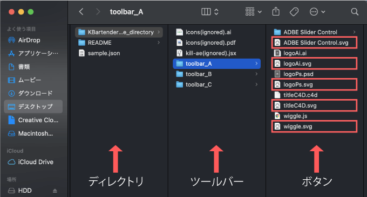
Task: Open アプリケーション in the sidebar
Action: (x=33, y=53)
